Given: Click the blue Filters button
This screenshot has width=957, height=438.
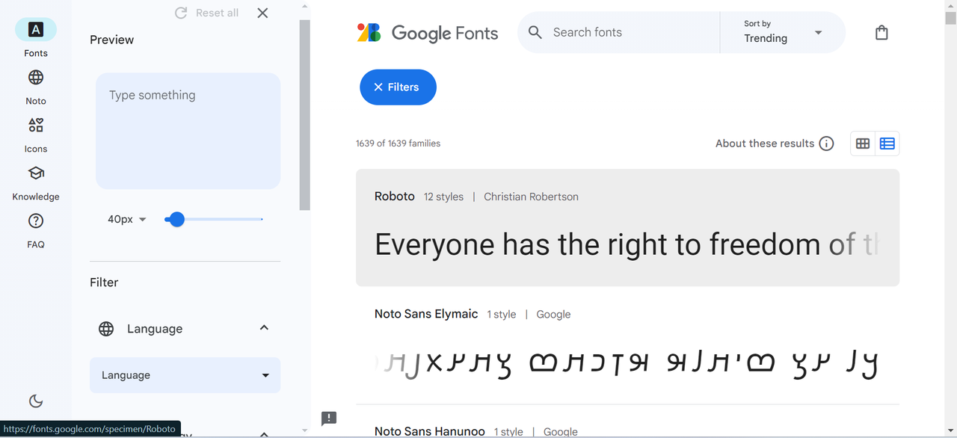Looking at the screenshot, I should coord(398,87).
